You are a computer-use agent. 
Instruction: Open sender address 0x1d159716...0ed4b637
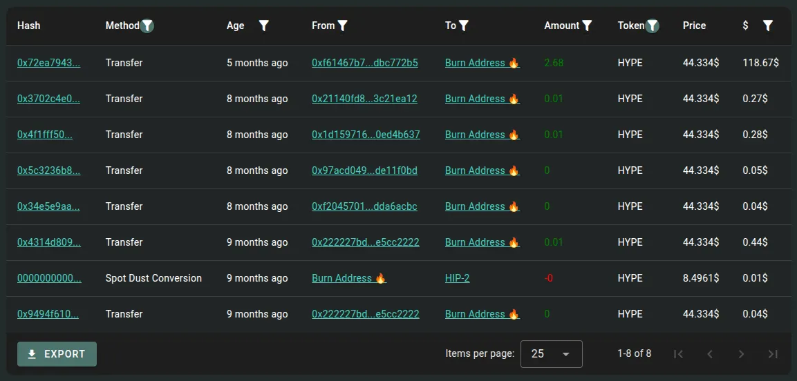point(366,135)
